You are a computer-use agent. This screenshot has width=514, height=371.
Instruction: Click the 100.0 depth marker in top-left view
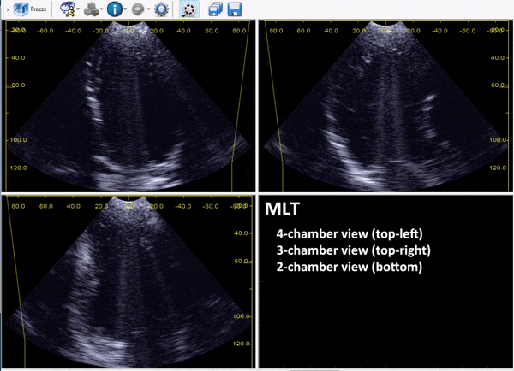(15, 139)
